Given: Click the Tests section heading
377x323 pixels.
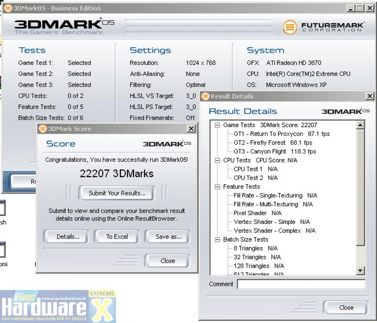Looking at the screenshot, I should coord(32,50).
